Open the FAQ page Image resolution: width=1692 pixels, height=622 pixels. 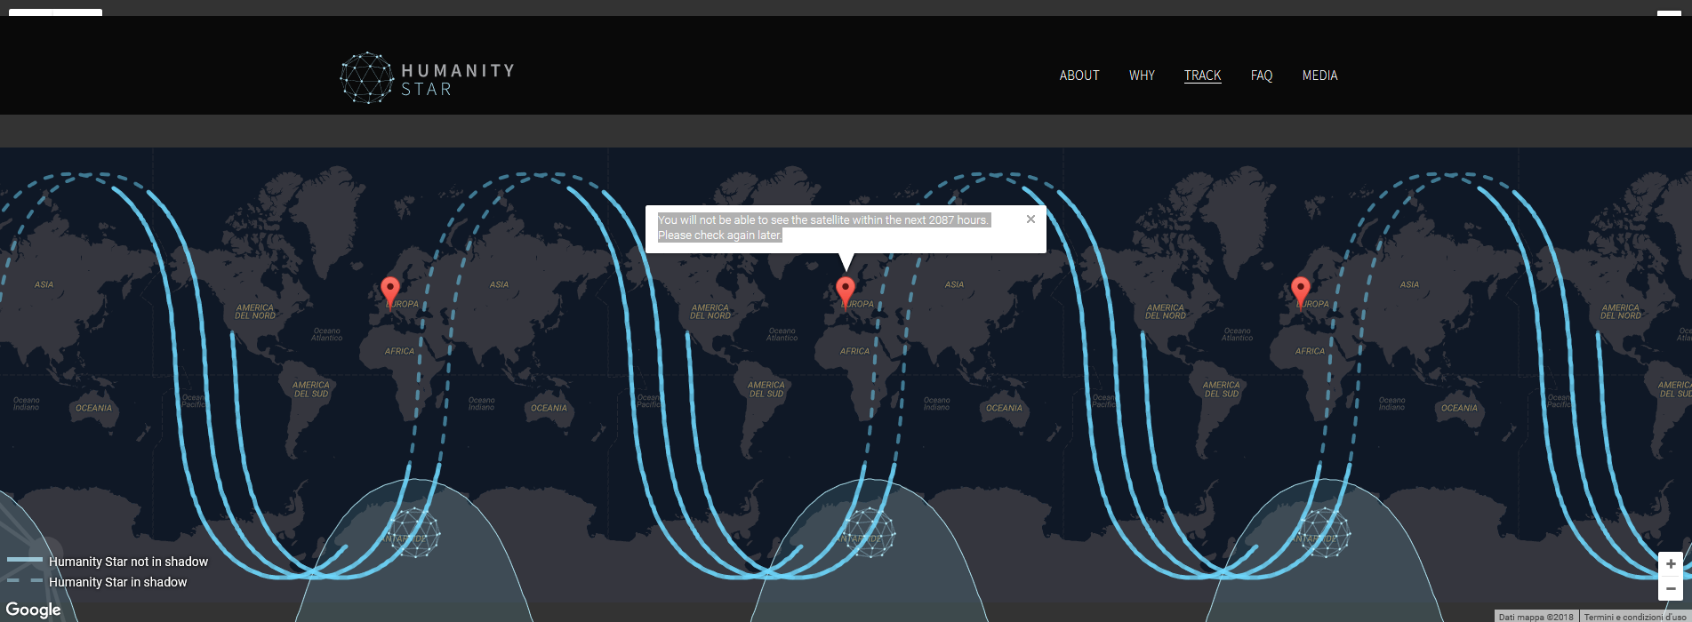point(1261,76)
